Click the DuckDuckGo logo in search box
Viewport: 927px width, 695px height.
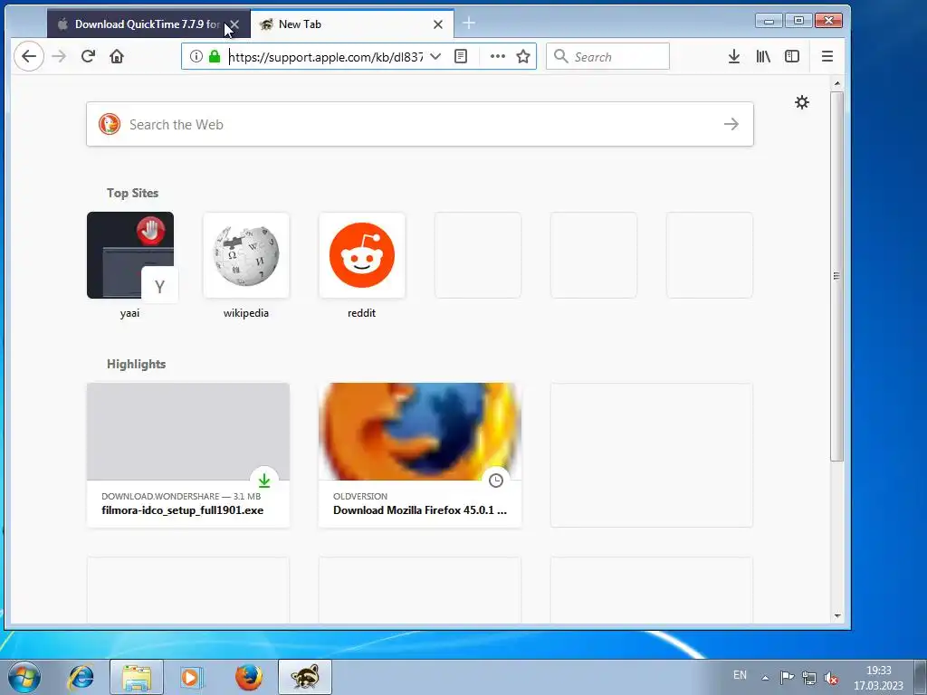point(110,124)
